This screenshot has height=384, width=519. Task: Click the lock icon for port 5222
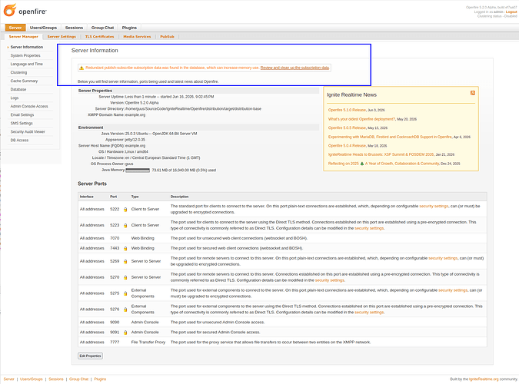point(125,210)
